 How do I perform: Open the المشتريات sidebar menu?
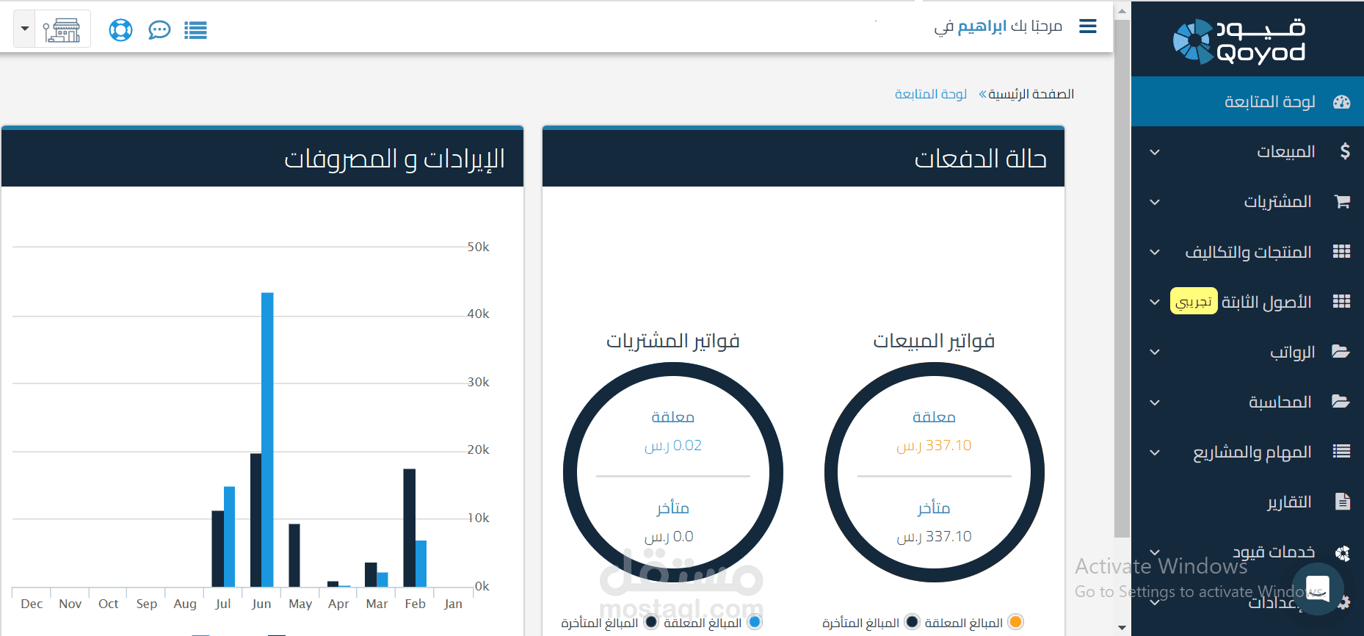click(x=1247, y=201)
